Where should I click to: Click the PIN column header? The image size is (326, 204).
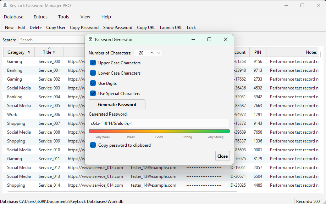point(258,52)
